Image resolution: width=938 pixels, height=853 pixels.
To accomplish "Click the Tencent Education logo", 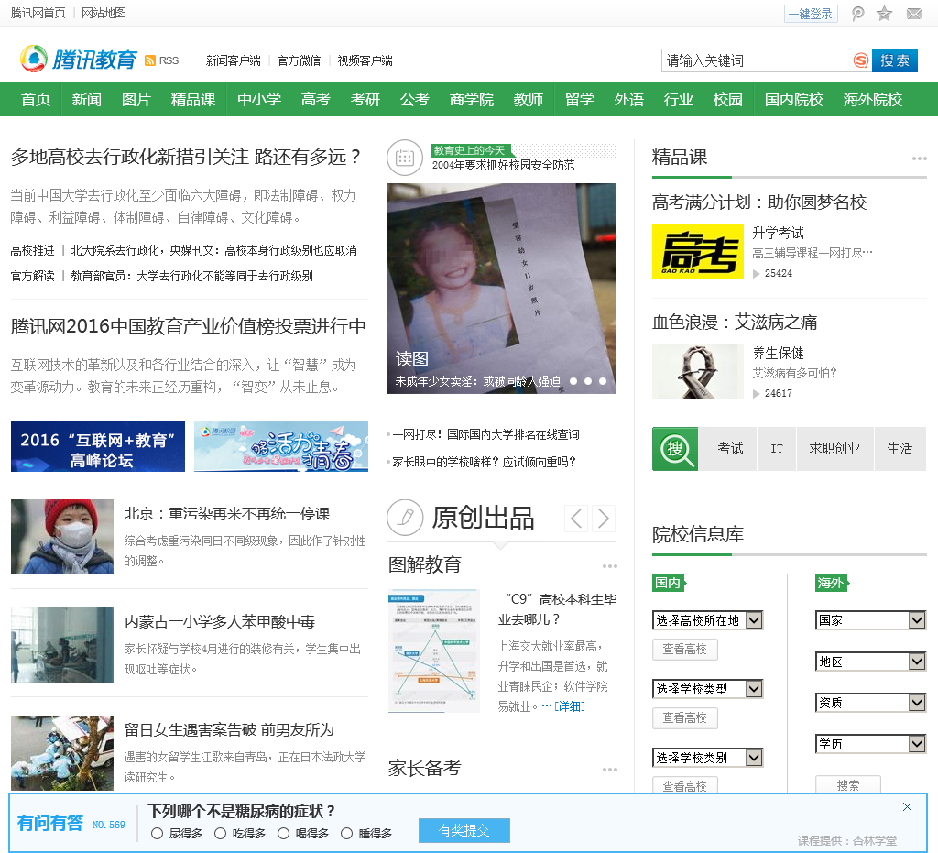I will (x=79, y=60).
